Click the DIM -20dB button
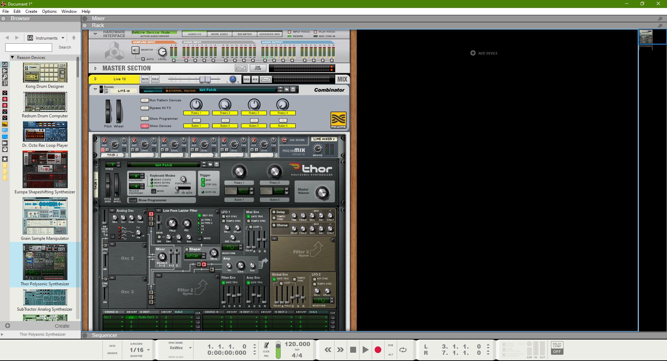The width and height of the screenshot is (667, 361). point(258,68)
